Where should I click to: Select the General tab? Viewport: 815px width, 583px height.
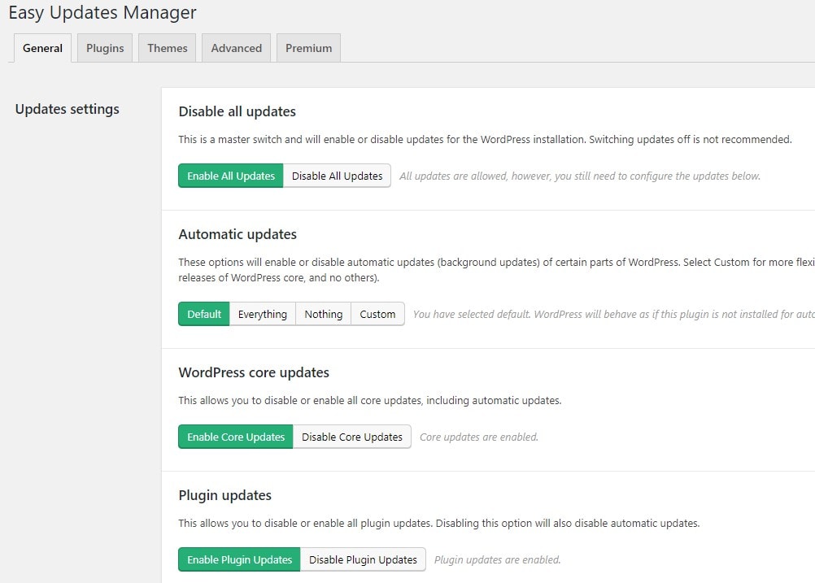click(42, 48)
